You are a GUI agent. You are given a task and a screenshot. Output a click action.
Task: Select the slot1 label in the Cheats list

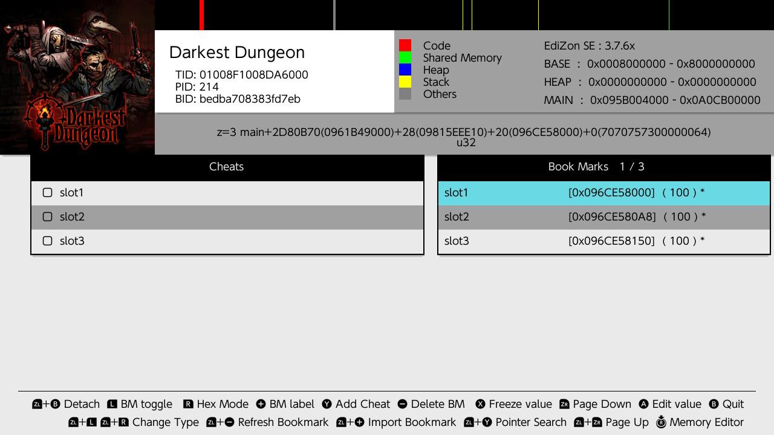click(x=72, y=193)
